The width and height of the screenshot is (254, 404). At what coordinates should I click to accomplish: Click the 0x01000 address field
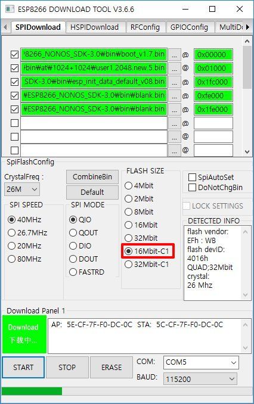(213, 69)
